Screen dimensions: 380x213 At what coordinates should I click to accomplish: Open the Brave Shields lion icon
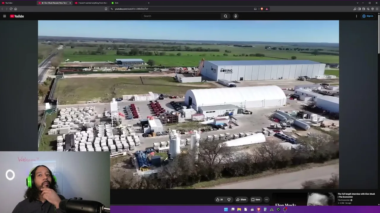click(262, 9)
